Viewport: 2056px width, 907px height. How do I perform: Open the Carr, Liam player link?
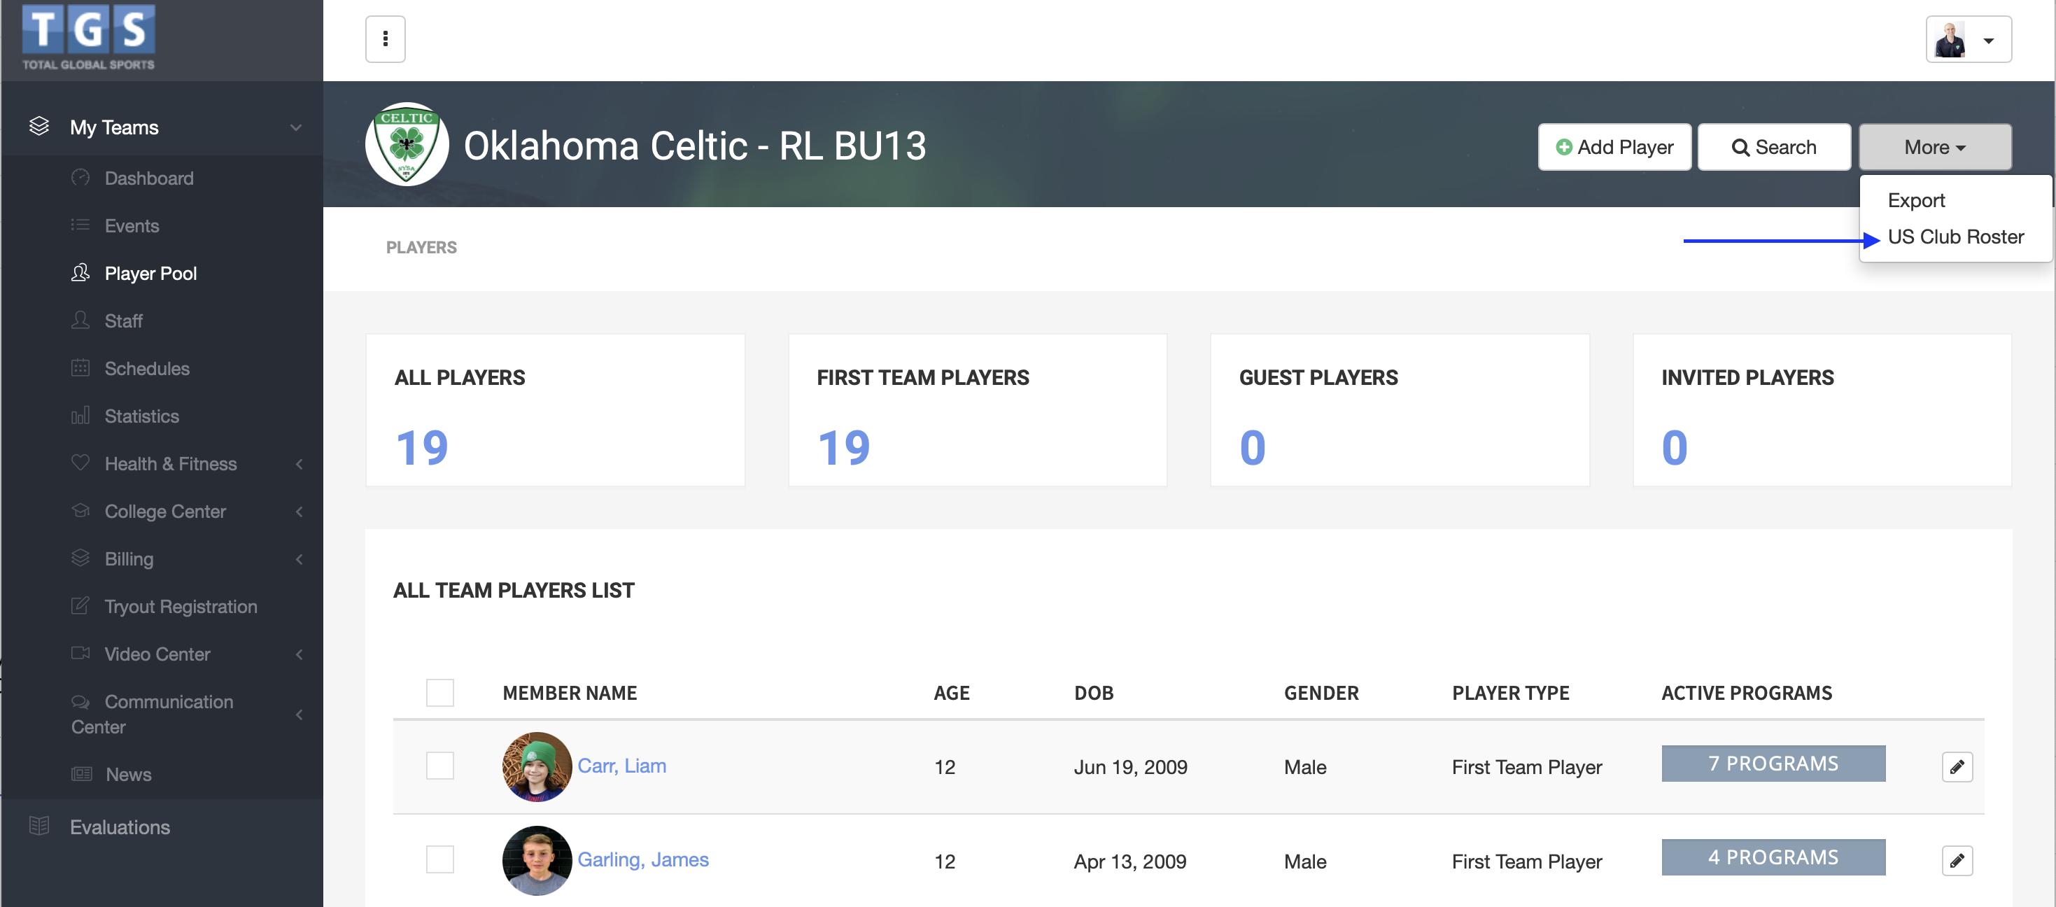pyautogui.click(x=621, y=766)
